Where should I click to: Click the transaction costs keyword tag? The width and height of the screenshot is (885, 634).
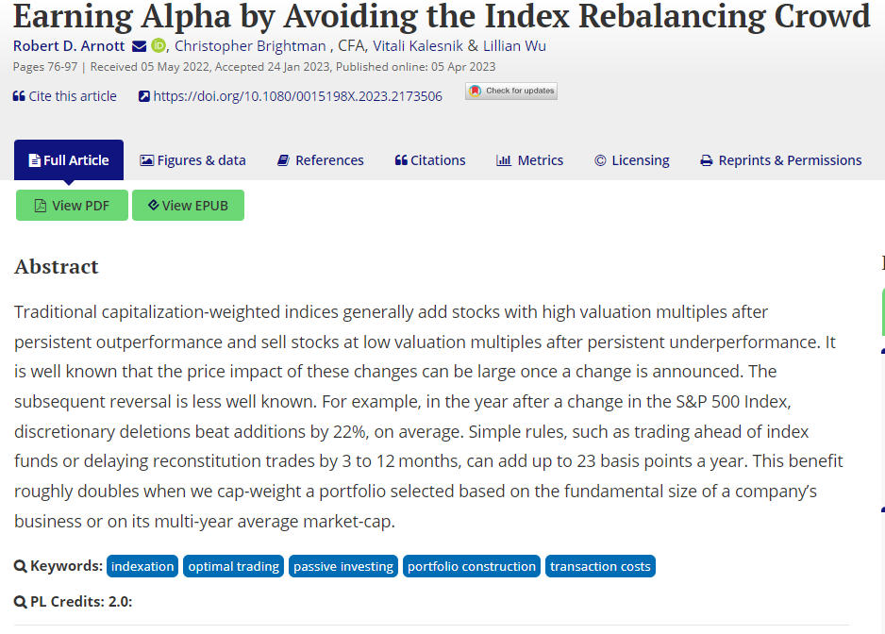click(x=600, y=566)
